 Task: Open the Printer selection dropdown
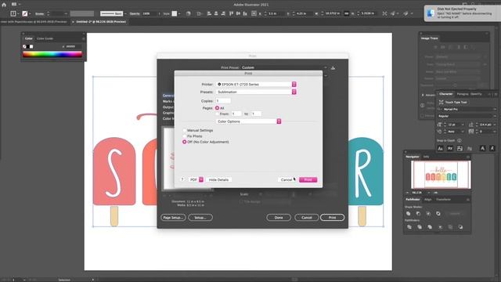pos(256,84)
